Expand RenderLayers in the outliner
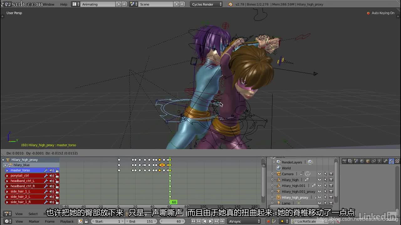Viewport: 401px width, 225px height. [273, 162]
